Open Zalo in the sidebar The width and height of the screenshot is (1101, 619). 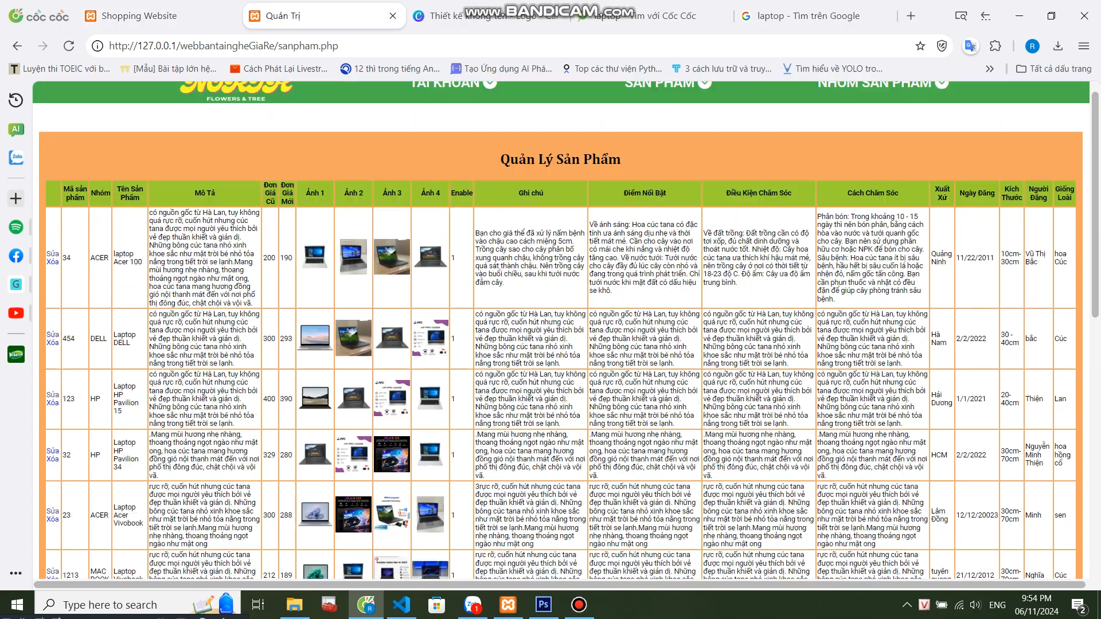[x=16, y=157]
